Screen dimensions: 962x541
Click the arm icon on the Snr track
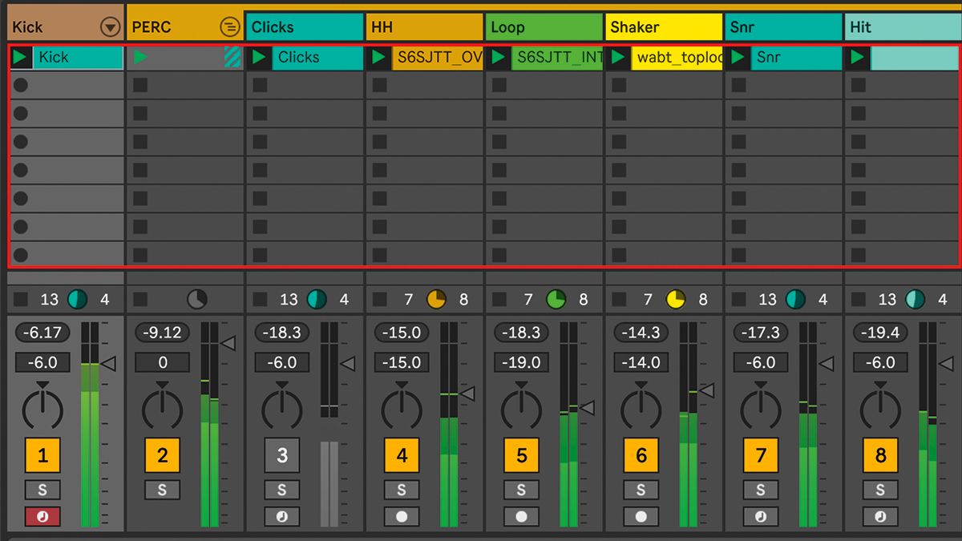(x=760, y=516)
